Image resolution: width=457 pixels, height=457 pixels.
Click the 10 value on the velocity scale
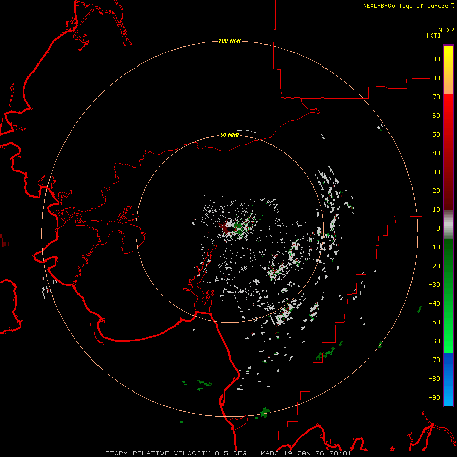436,210
